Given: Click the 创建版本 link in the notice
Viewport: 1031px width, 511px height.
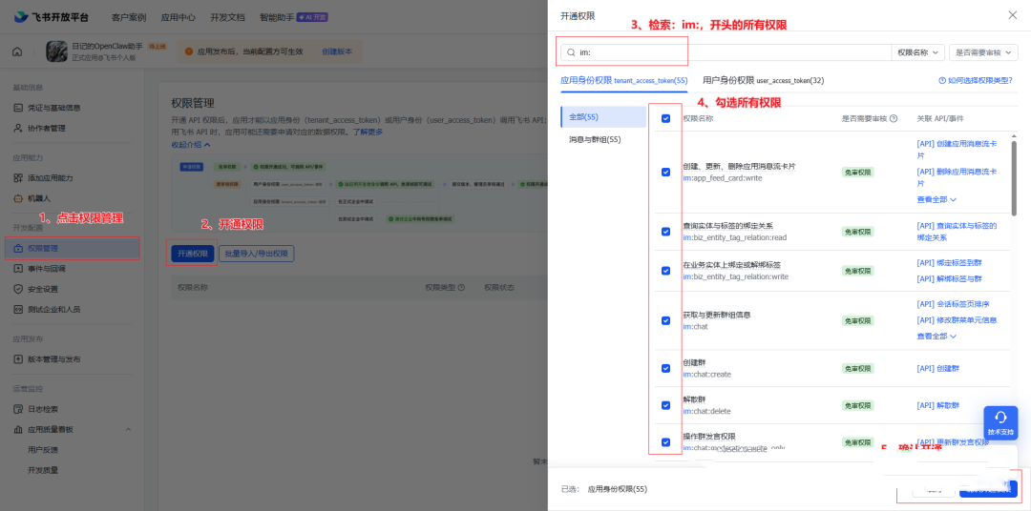Looking at the screenshot, I should (x=337, y=51).
